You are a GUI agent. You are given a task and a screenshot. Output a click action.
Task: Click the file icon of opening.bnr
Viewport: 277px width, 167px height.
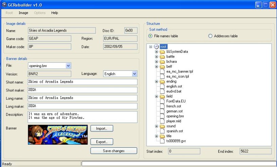(x=162, y=116)
